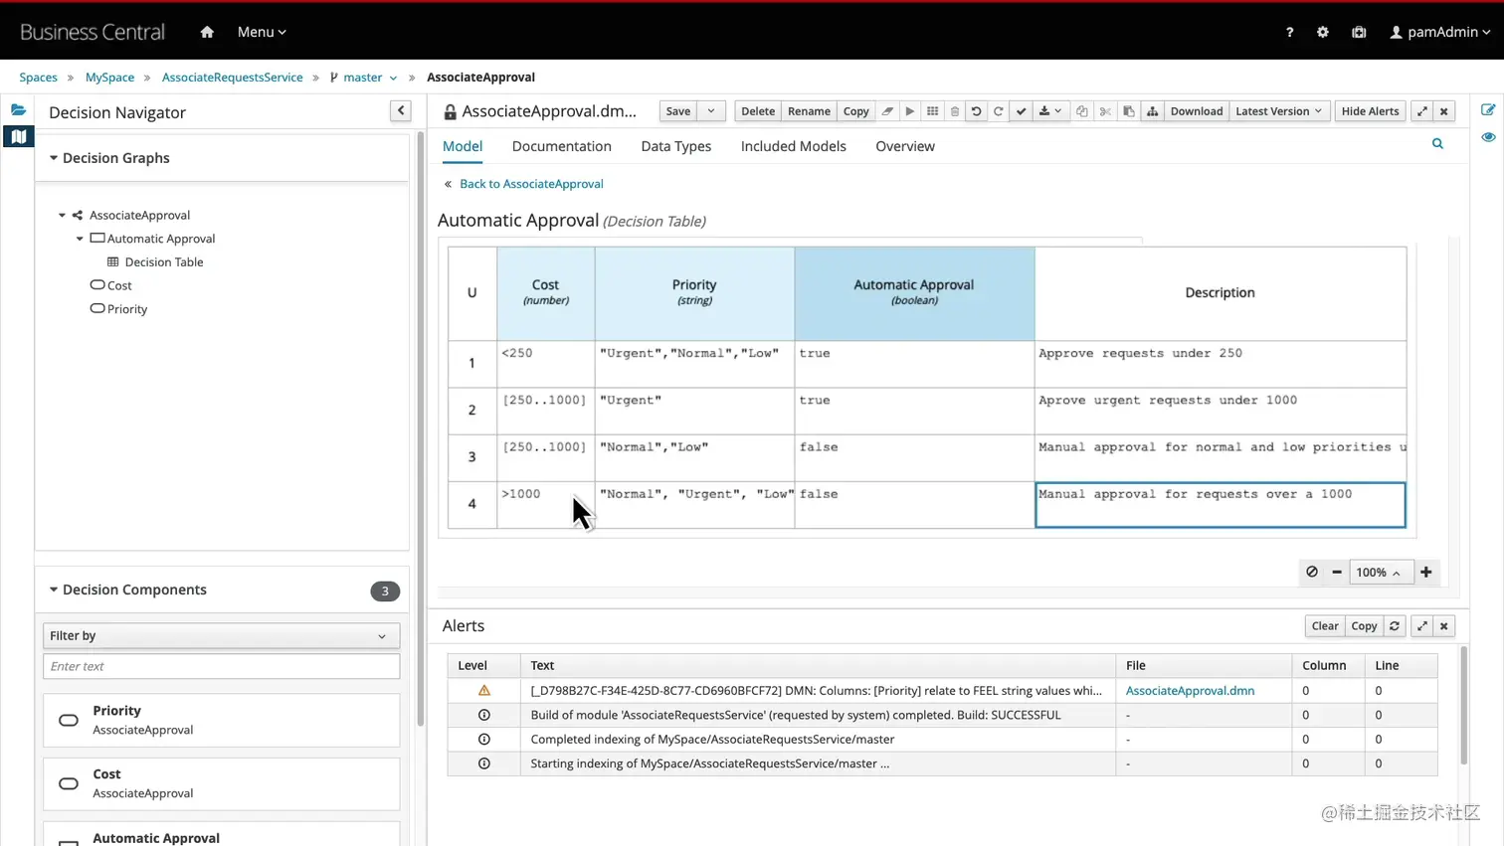Open the pamAdmin user dropdown
Viewport: 1504px width, 846px height.
pyautogui.click(x=1439, y=32)
